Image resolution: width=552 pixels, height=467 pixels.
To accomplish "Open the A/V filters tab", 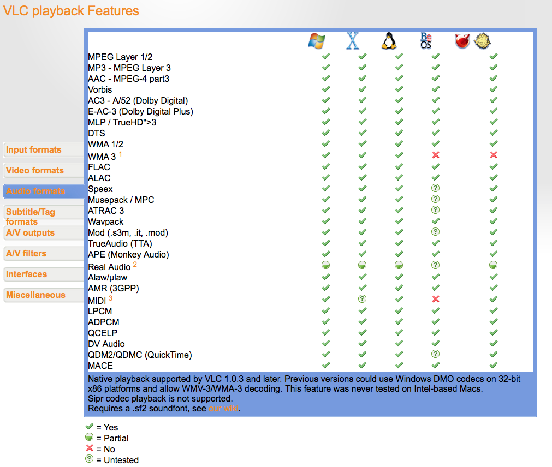I will coord(44,254).
